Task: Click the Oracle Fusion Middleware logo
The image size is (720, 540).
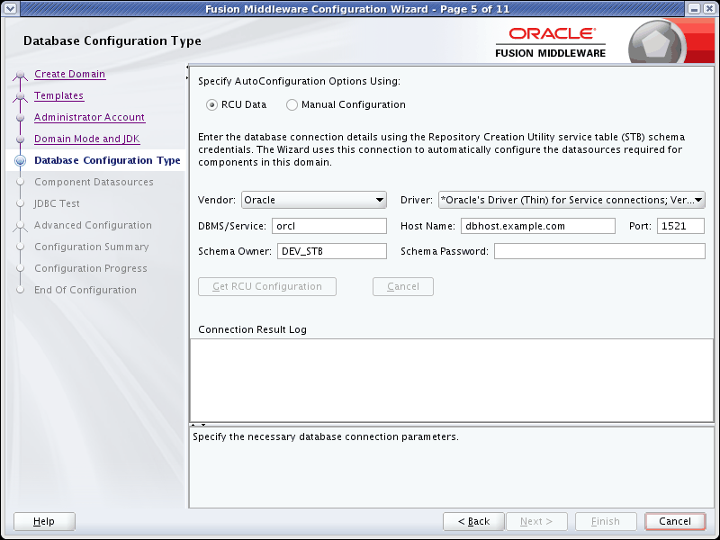Action: click(551, 42)
